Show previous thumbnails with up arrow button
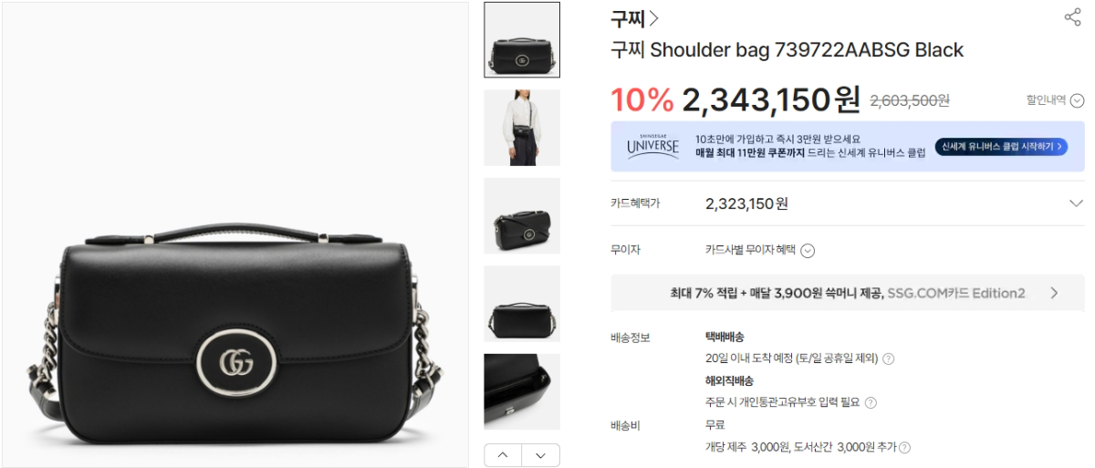Image resolution: width=1095 pixels, height=468 pixels. coord(503,454)
